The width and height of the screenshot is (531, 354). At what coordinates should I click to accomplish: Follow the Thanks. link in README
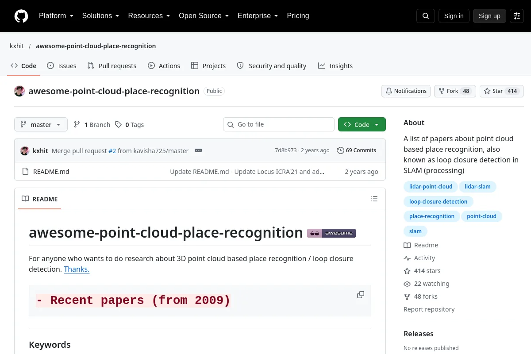pos(77,269)
